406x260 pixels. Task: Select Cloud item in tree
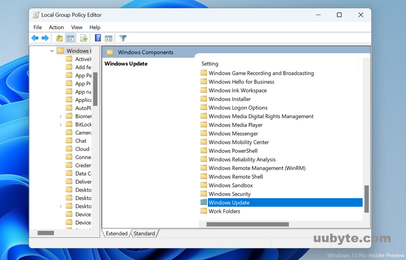coord(82,149)
